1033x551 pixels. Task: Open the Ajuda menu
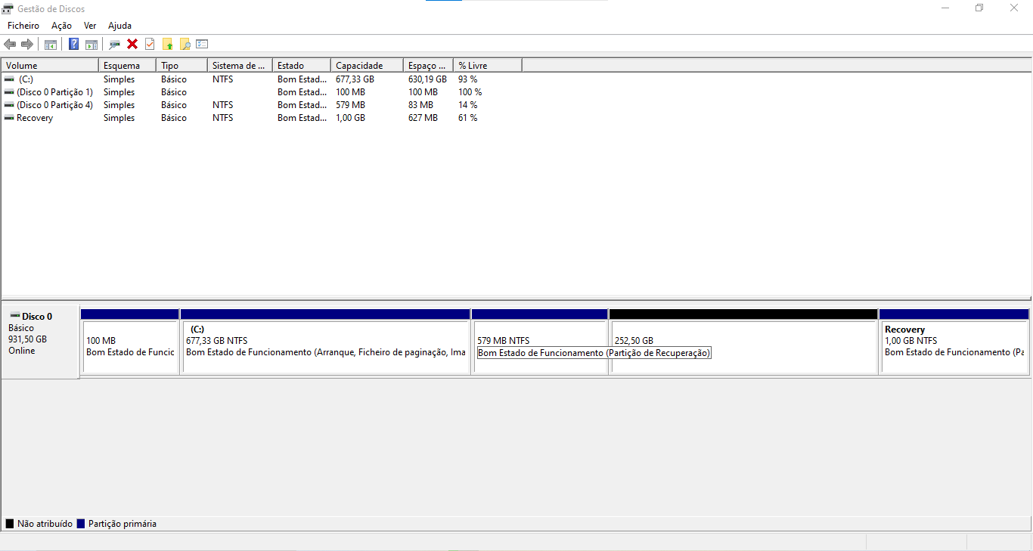[x=119, y=26]
